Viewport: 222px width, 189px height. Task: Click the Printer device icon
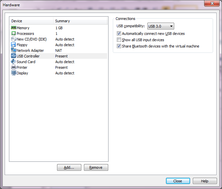pyautogui.click(x=14, y=67)
